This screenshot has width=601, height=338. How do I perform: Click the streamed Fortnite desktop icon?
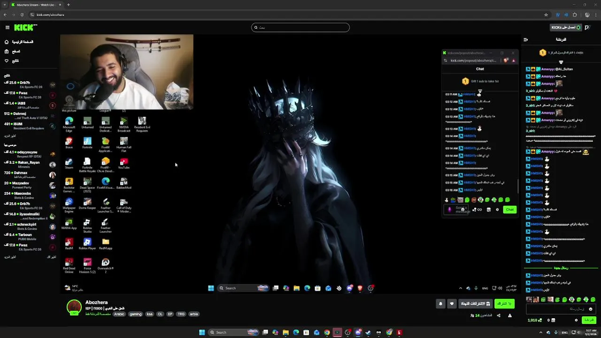pyautogui.click(x=87, y=143)
